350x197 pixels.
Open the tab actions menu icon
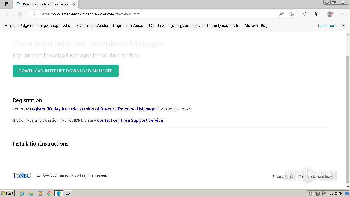point(7,4)
